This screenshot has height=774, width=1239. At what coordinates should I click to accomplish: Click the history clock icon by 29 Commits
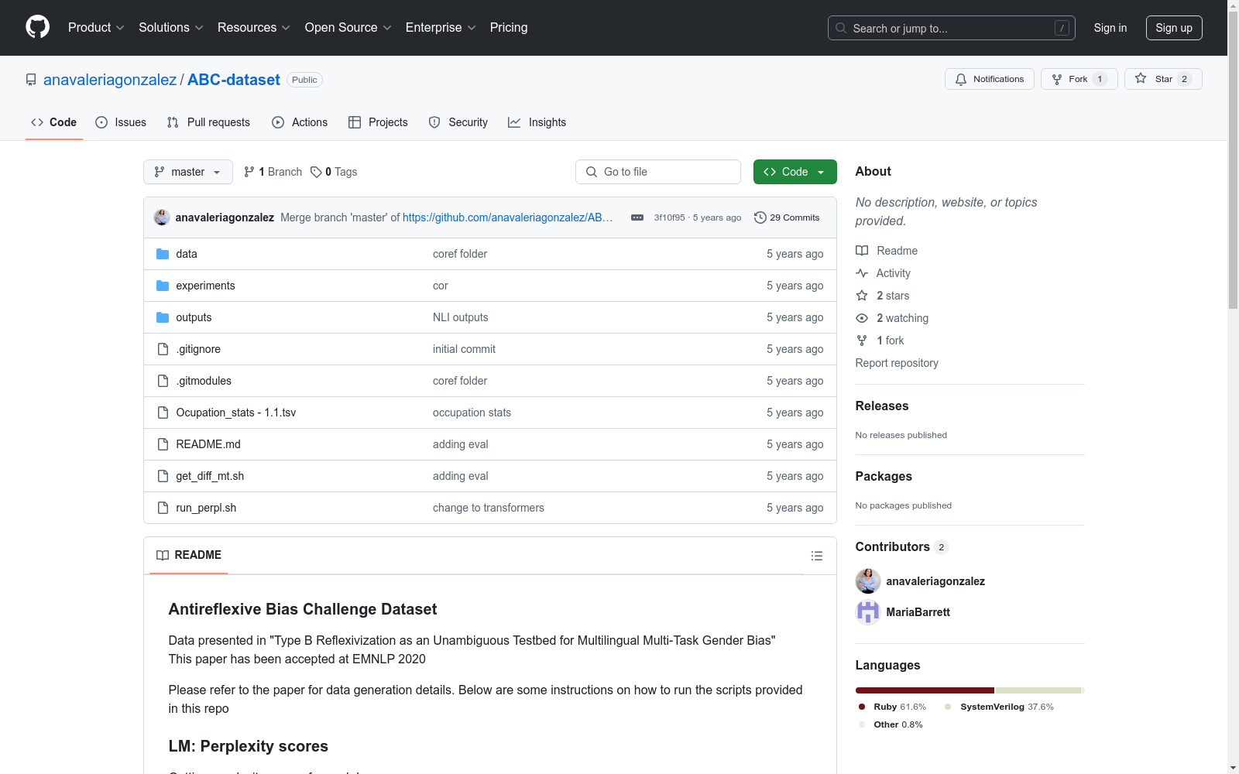(760, 217)
